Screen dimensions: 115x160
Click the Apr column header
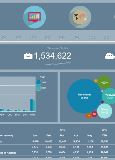[x=76, y=135]
